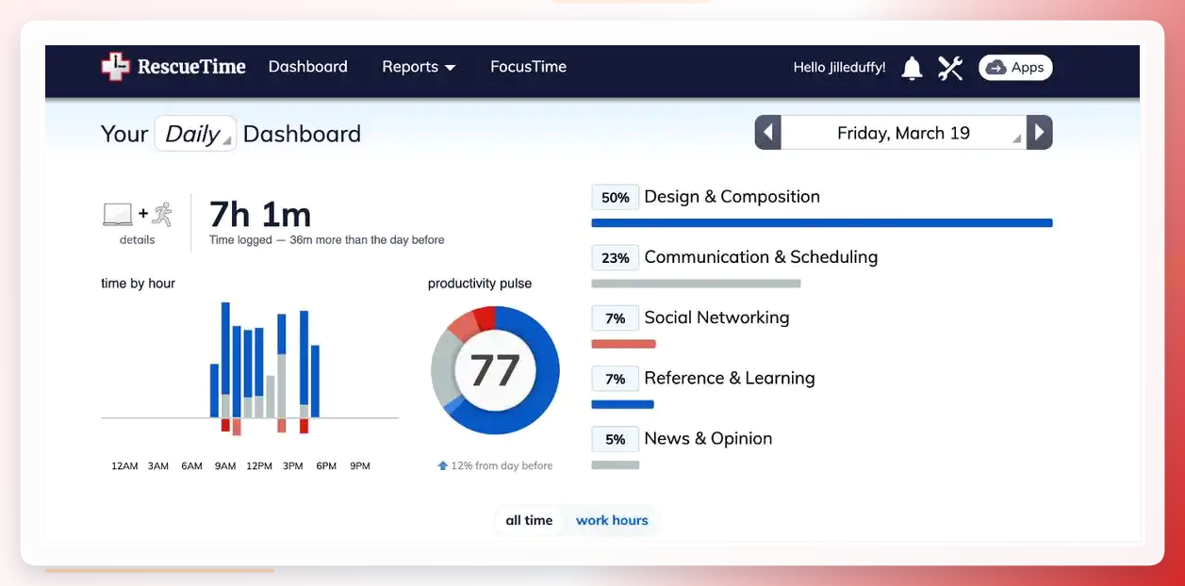Open the tools settings wrench icon
The width and height of the screenshot is (1185, 586).
point(950,68)
